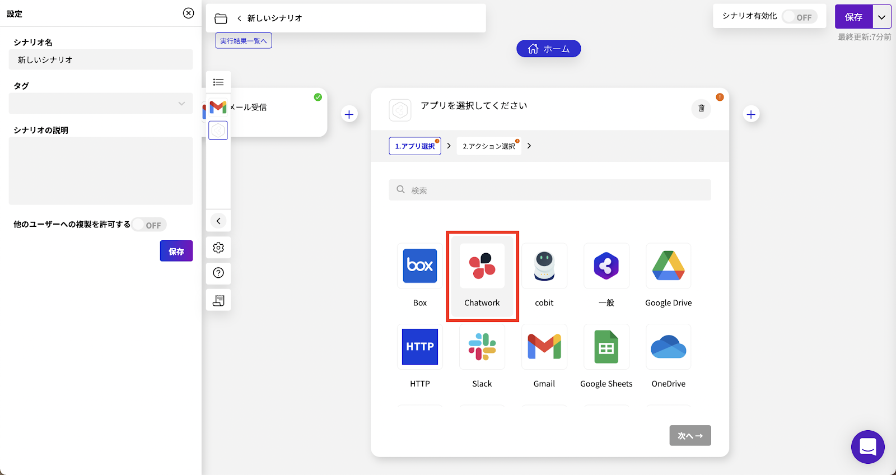The height and width of the screenshot is (475, 896).
Task: Open the タグ dropdown
Action: [x=101, y=104]
